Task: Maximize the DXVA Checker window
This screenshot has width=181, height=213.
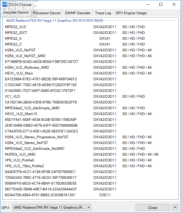Action: (161, 4)
